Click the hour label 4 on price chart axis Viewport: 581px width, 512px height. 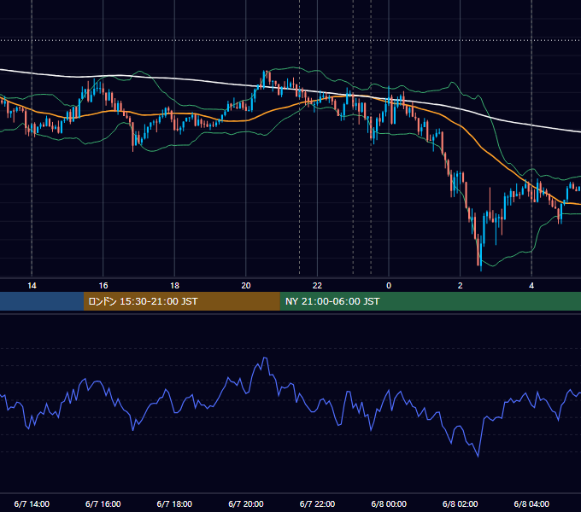click(x=531, y=286)
